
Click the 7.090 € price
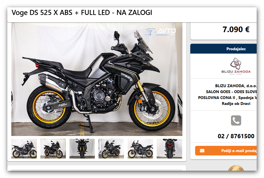(236, 29)
